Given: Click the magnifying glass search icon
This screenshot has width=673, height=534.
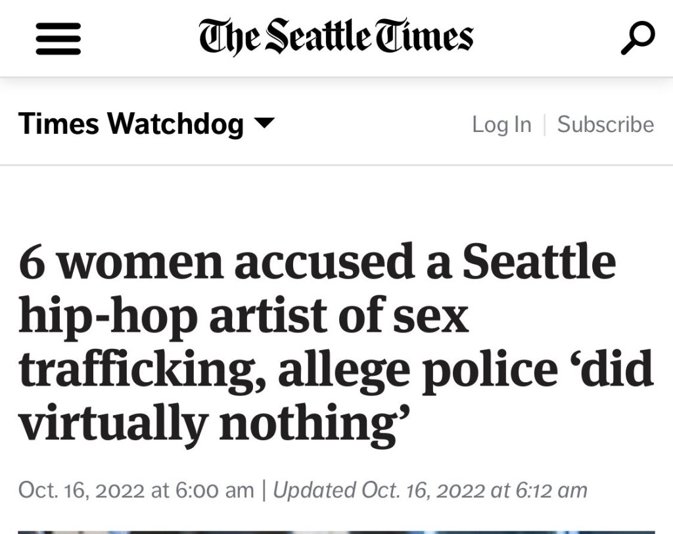Looking at the screenshot, I should (x=637, y=38).
